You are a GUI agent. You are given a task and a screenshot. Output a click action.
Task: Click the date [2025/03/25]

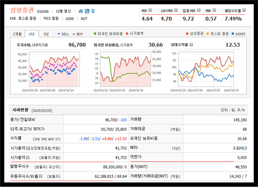pos(42,111)
